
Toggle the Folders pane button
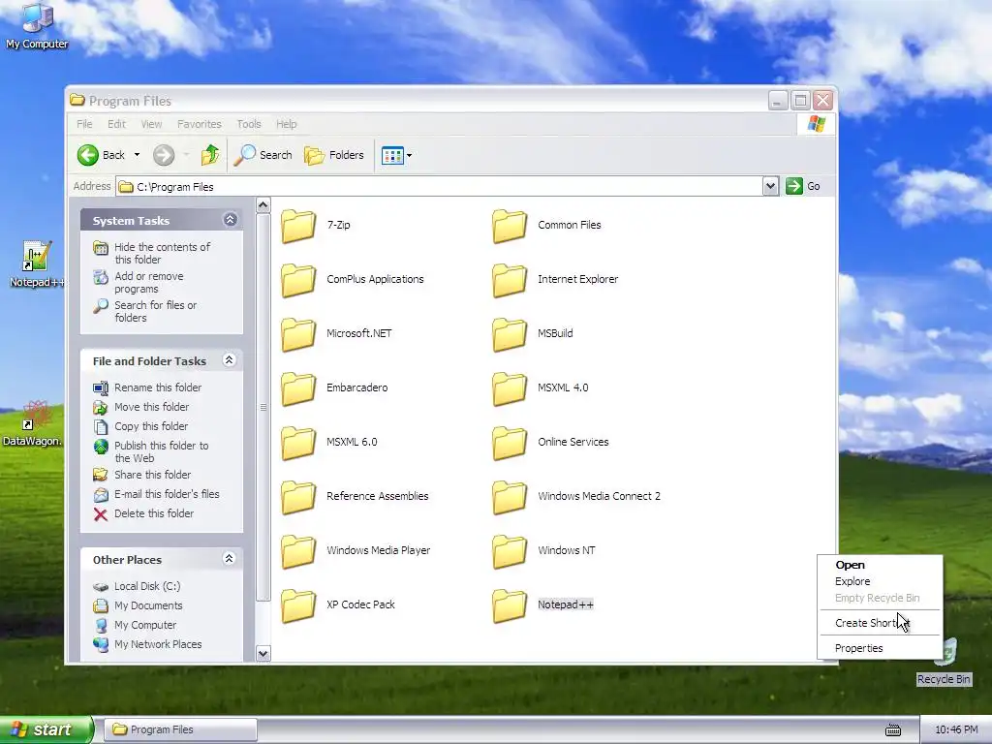(x=334, y=155)
